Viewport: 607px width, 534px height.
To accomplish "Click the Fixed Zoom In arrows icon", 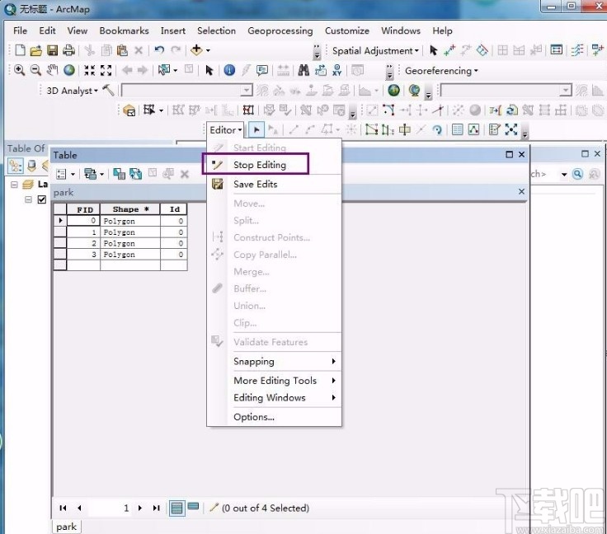I will click(x=89, y=70).
